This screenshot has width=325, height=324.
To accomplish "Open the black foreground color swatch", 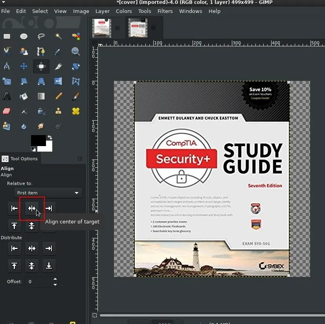I will (x=39, y=141).
